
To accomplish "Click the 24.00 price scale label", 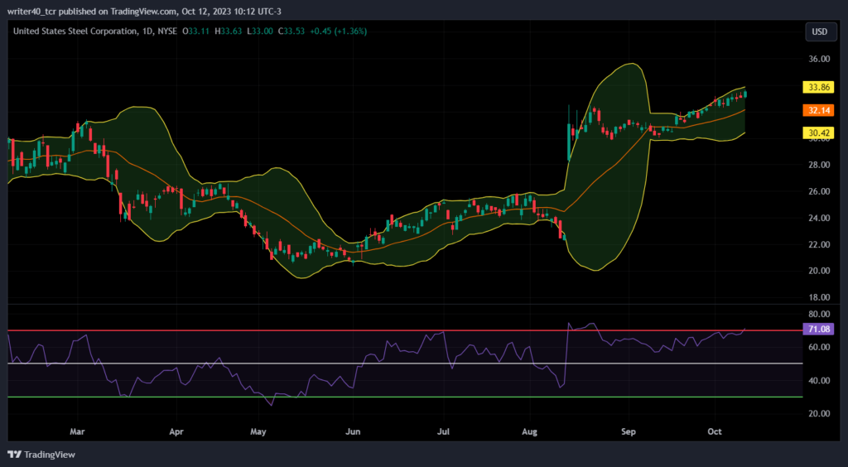I will [817, 218].
